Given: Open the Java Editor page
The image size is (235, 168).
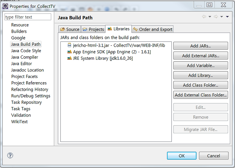Looking at the screenshot, I should pyautogui.click(x=22, y=64).
